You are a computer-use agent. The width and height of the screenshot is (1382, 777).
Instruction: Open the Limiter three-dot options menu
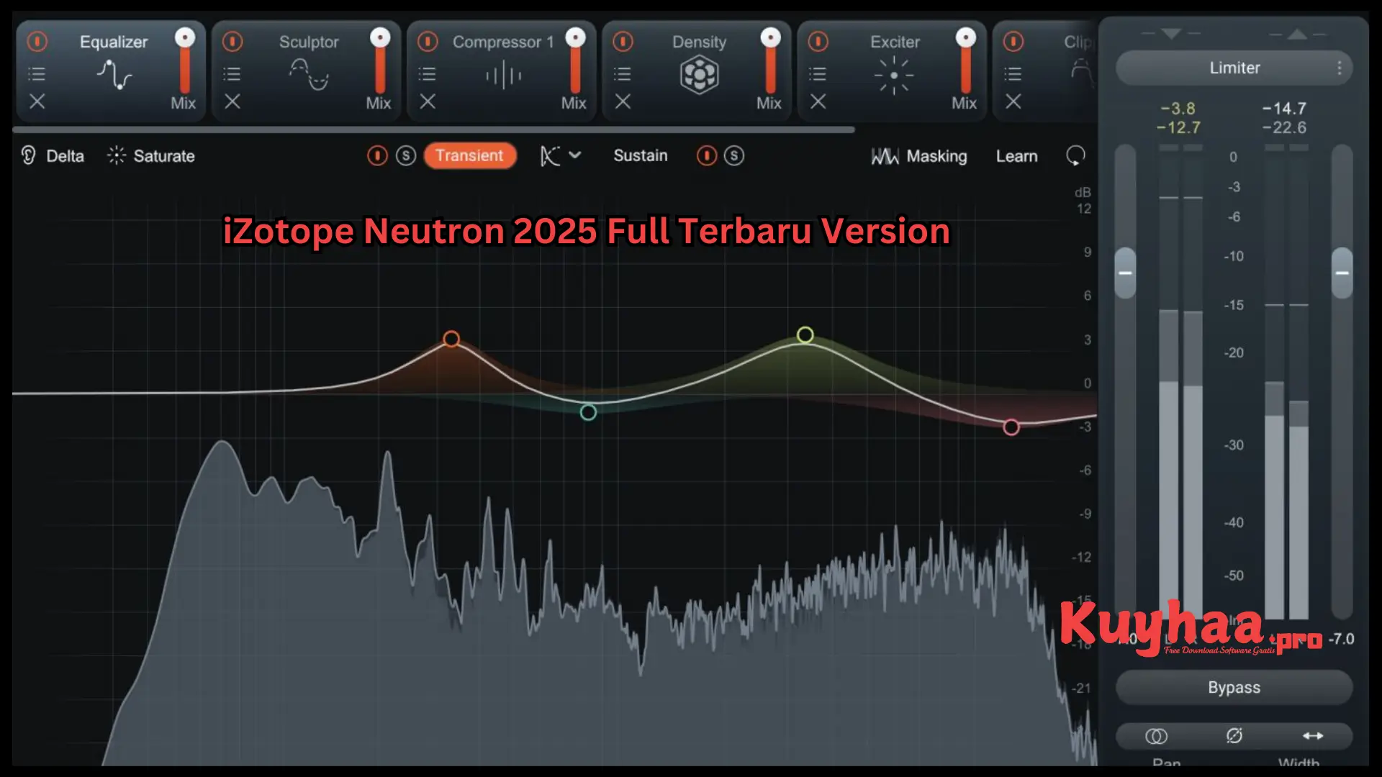pyautogui.click(x=1340, y=68)
